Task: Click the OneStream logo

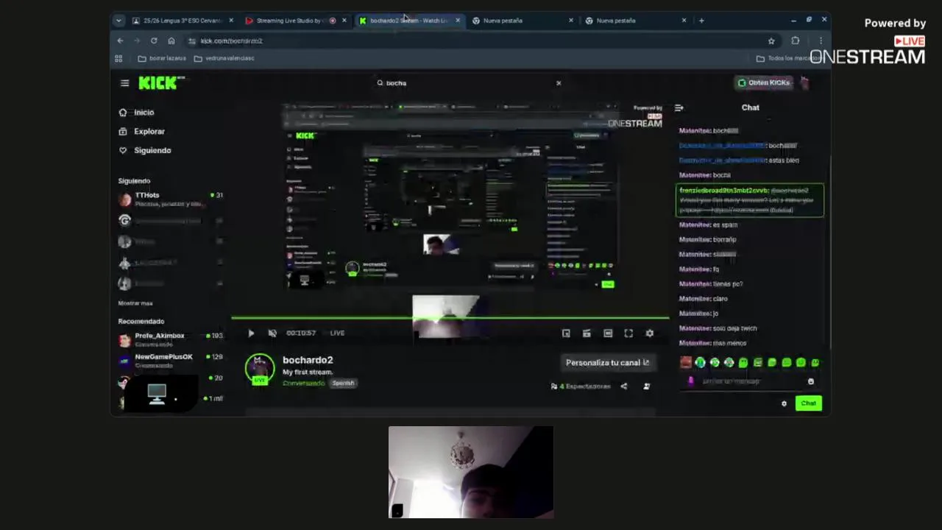Action: point(868,49)
